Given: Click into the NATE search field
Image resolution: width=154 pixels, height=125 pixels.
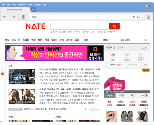Looking at the screenshot, I should 79,26.
